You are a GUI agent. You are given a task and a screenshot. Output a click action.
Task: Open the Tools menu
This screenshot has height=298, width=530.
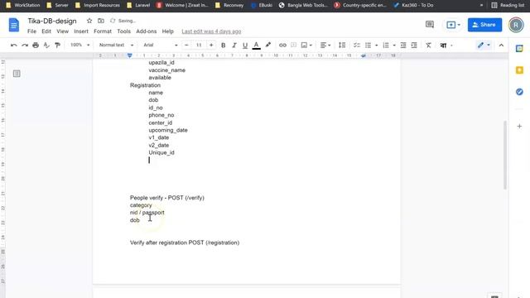pos(123,31)
